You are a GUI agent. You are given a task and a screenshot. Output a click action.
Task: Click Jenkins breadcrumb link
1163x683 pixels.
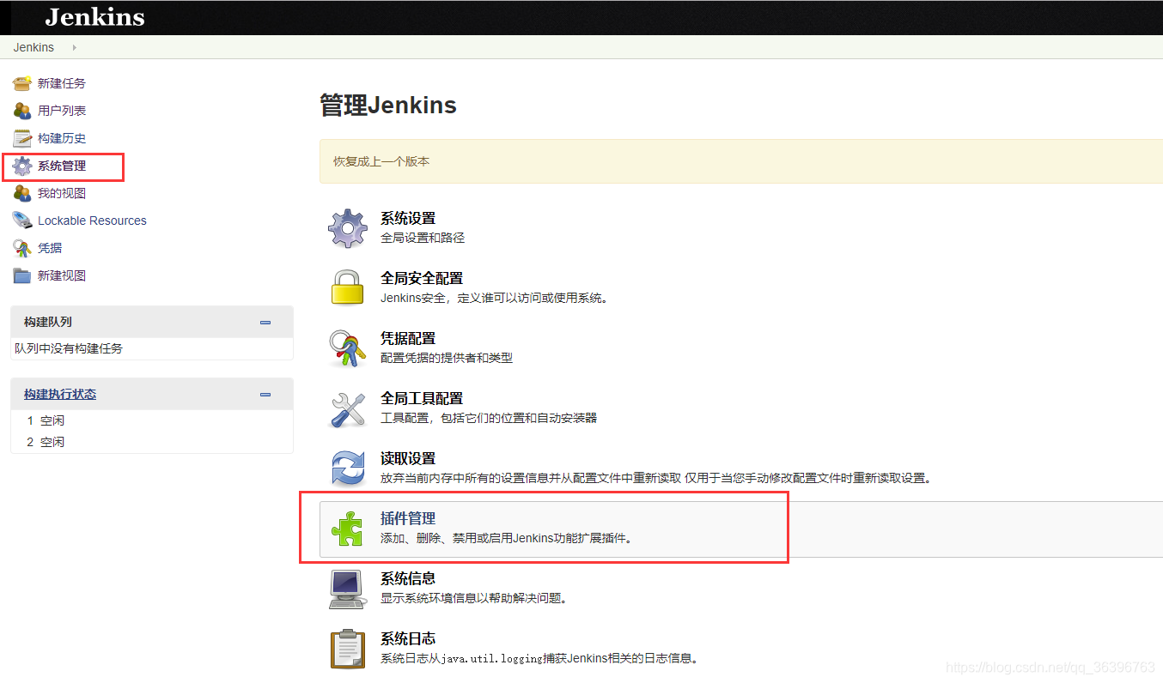point(33,47)
